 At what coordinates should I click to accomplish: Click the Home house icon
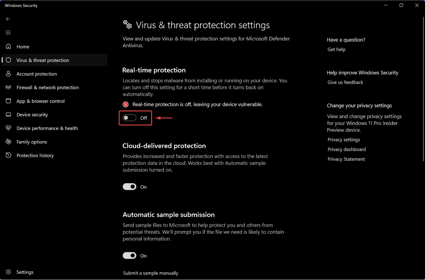8,46
